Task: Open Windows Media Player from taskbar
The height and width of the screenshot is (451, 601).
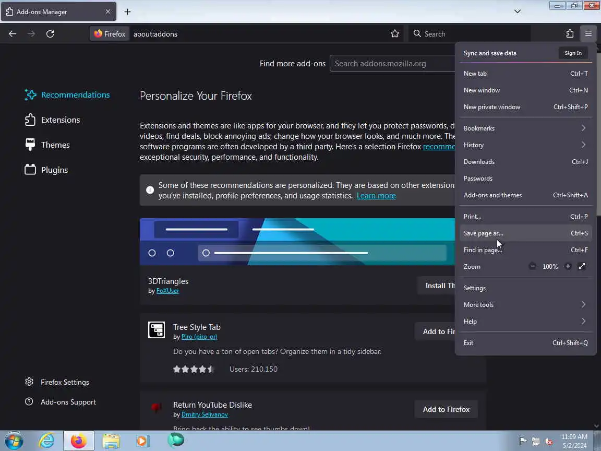Action: [x=142, y=441]
